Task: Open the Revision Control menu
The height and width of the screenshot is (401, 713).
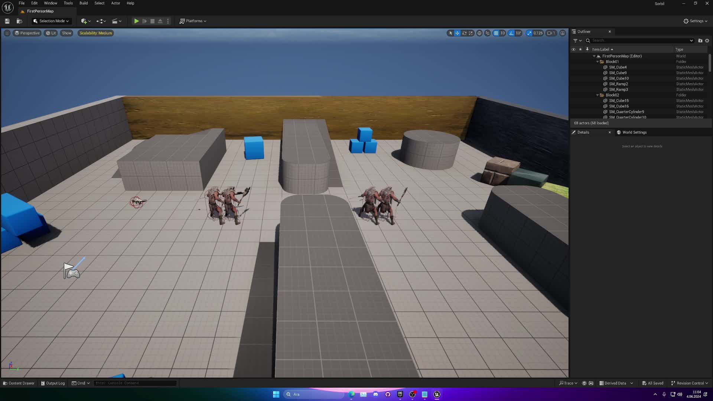Action: 690,383
